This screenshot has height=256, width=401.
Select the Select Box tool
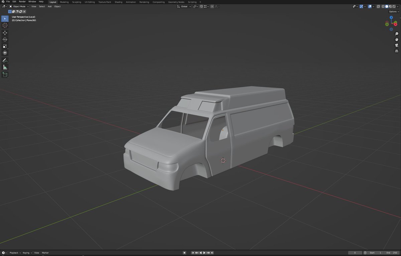pyautogui.click(x=5, y=19)
